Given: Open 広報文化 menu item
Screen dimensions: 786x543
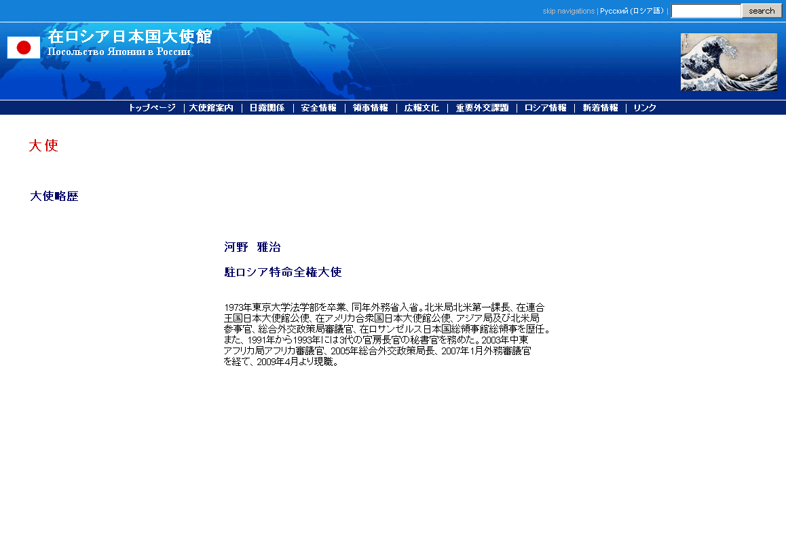Looking at the screenshot, I should click(422, 108).
